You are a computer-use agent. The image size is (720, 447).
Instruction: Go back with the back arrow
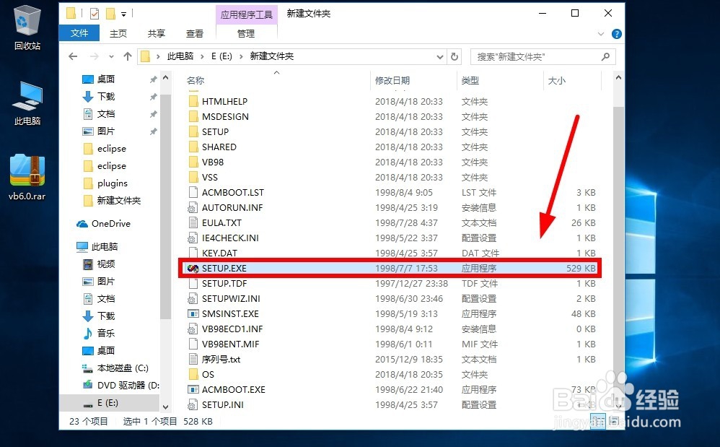[73, 56]
